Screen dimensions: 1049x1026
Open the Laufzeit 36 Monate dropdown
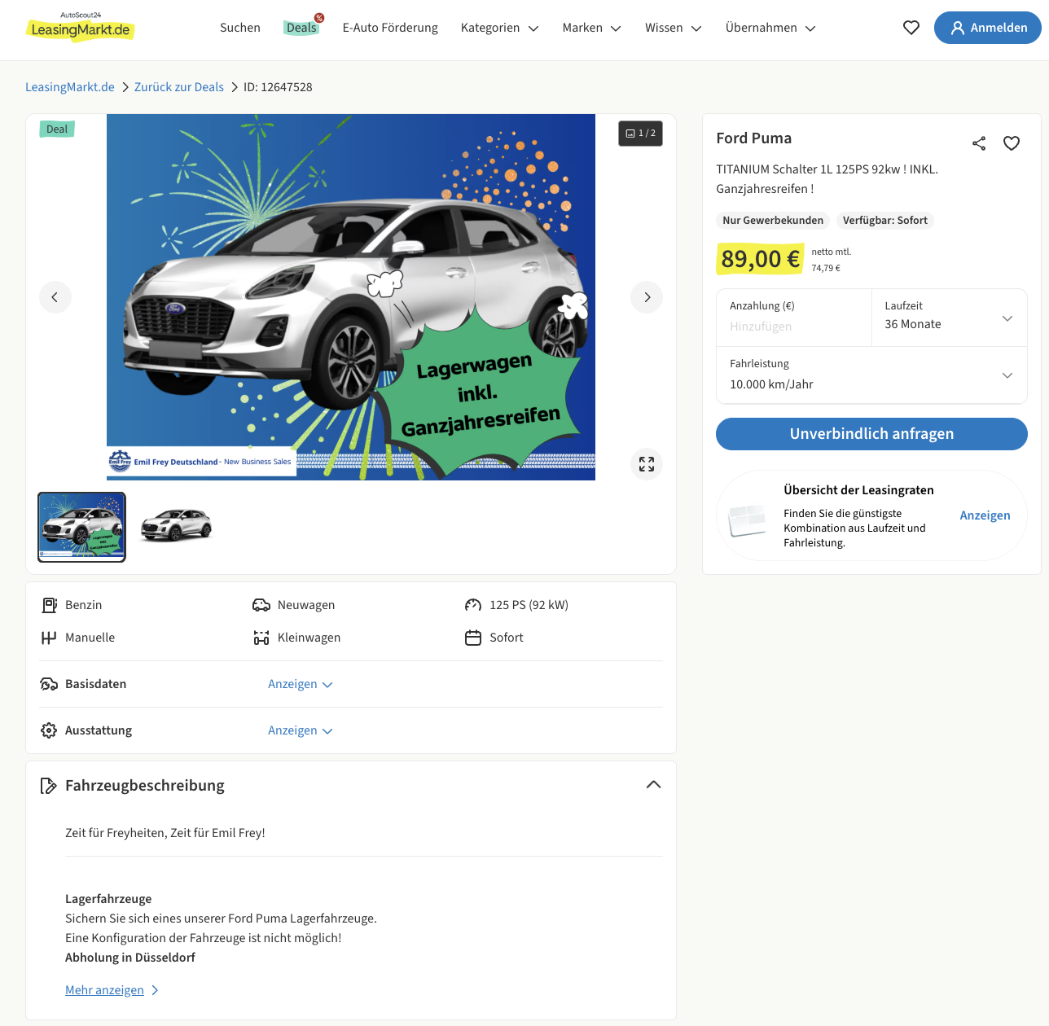pyautogui.click(x=949, y=318)
